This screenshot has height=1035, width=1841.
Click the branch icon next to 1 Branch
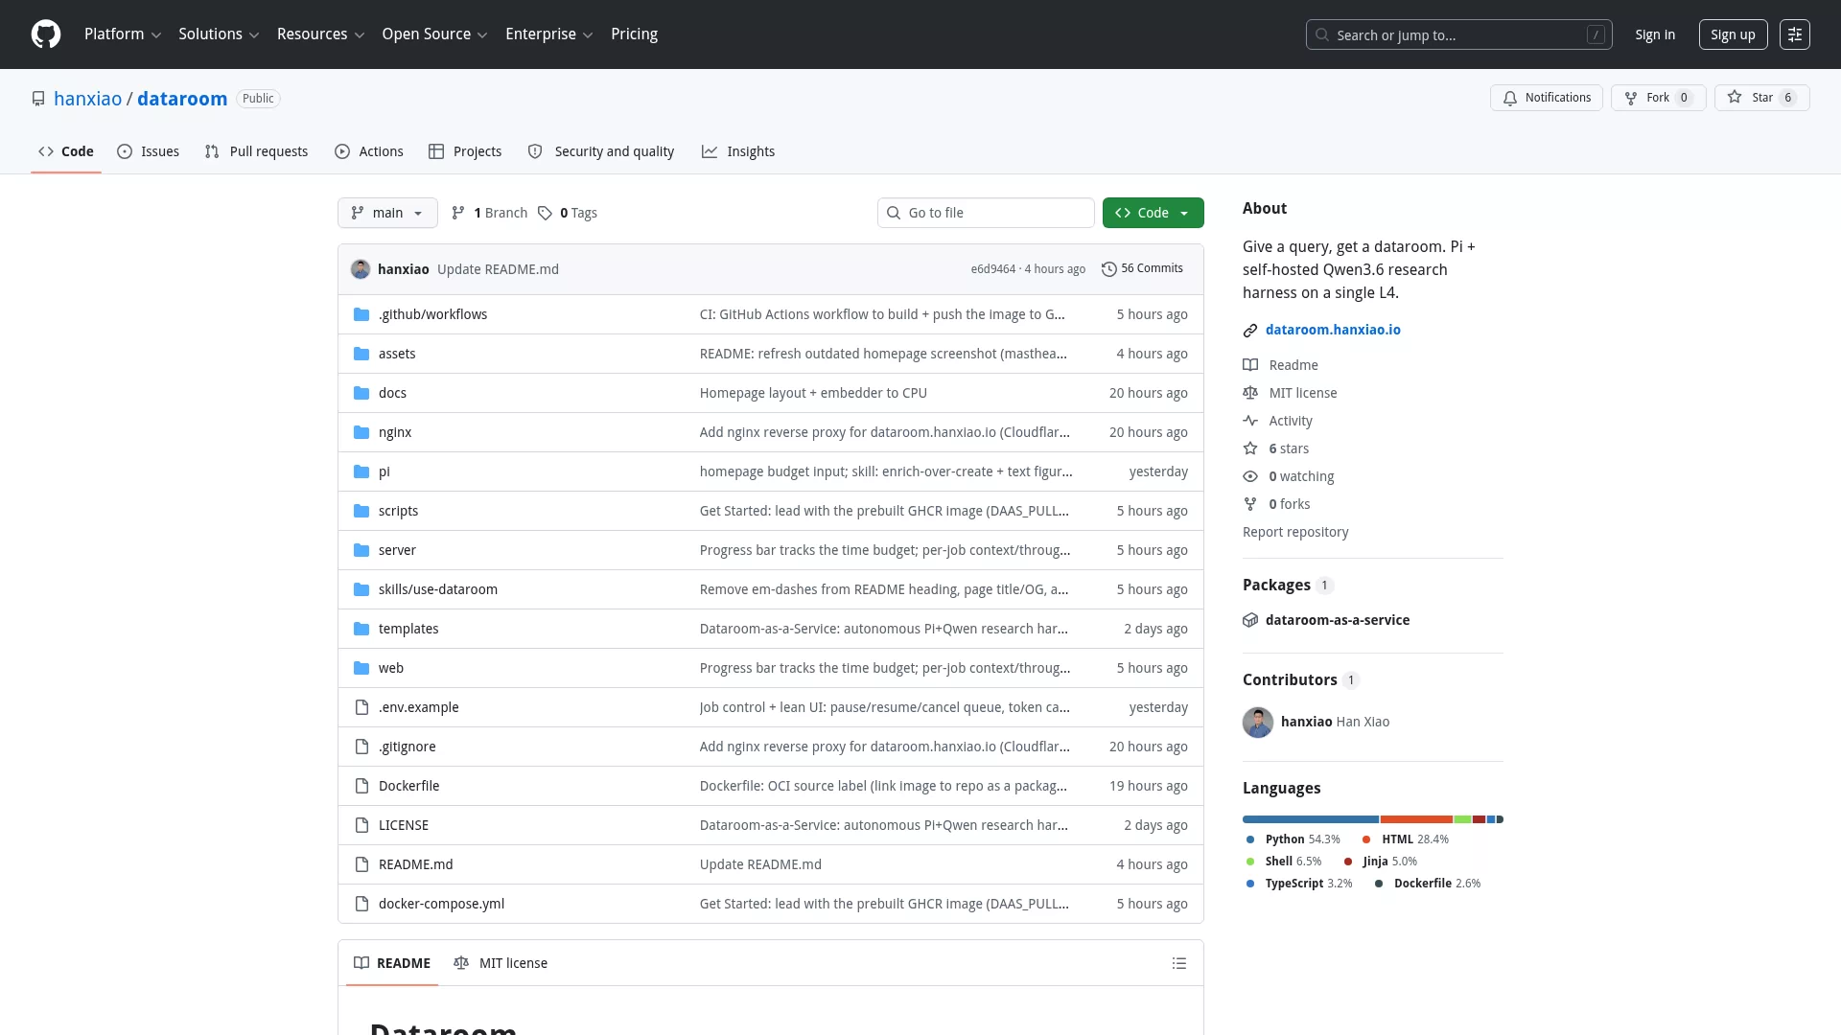pyautogui.click(x=458, y=213)
